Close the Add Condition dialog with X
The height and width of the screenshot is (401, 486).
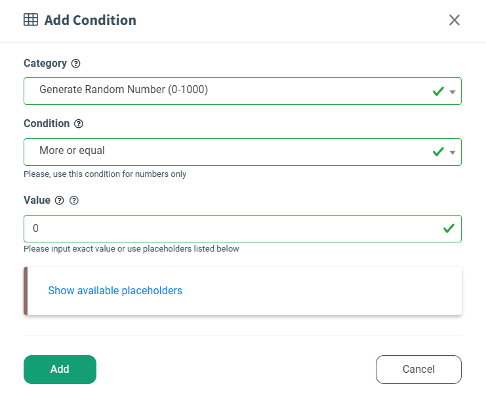point(455,20)
